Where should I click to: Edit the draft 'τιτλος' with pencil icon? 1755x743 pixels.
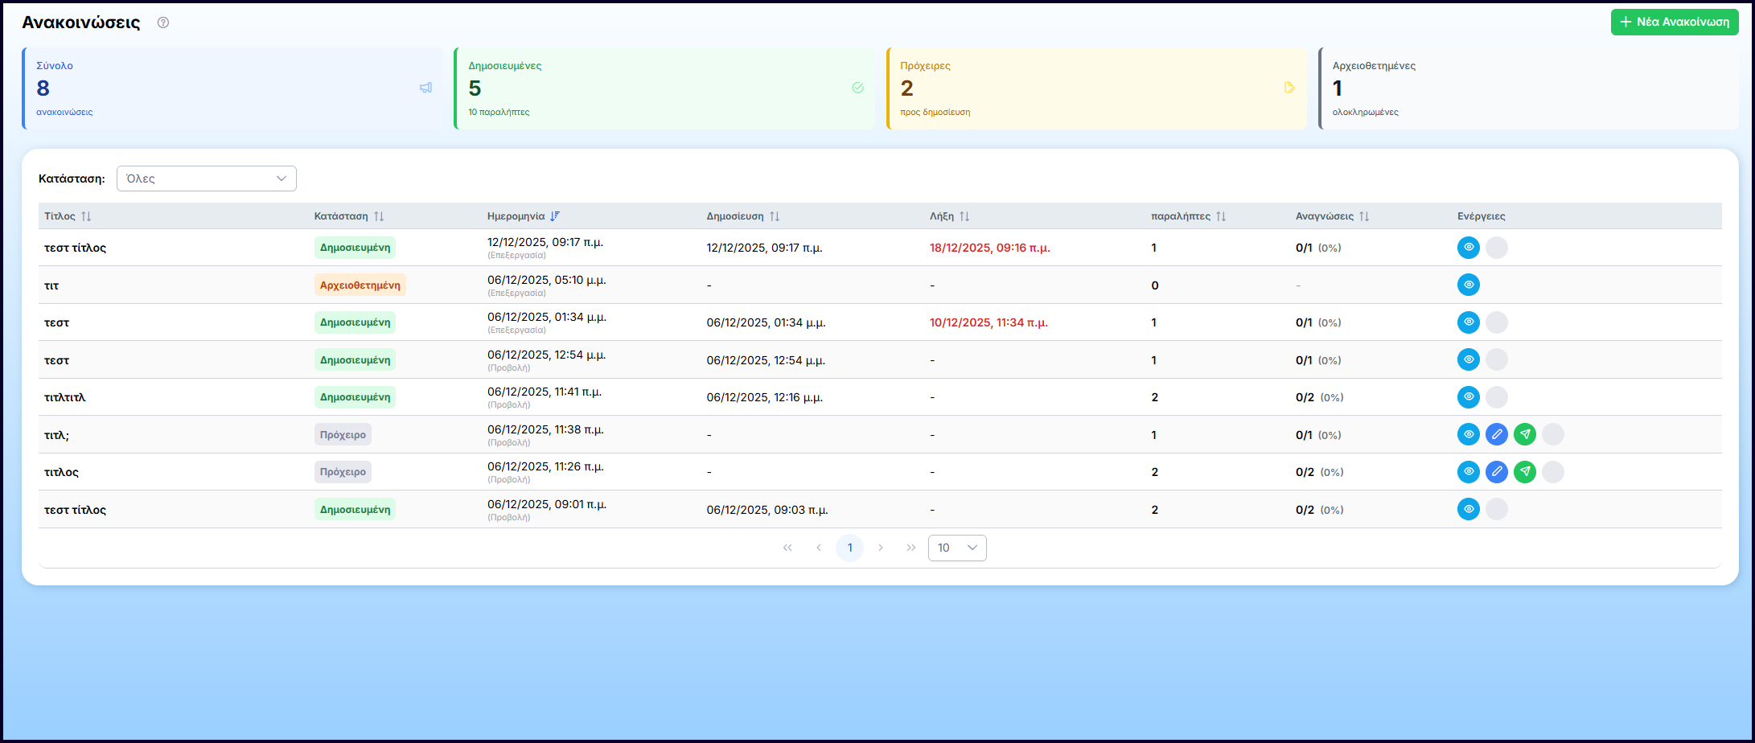pyautogui.click(x=1496, y=472)
